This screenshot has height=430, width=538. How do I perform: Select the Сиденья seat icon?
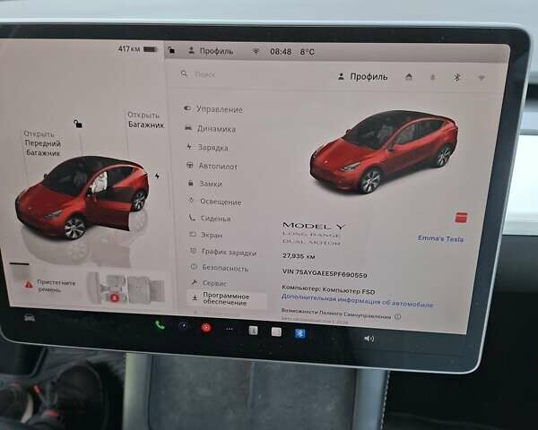[x=192, y=218]
